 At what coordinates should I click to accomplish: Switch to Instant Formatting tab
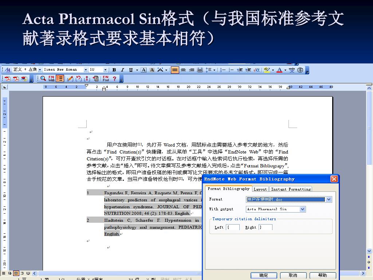(291, 189)
